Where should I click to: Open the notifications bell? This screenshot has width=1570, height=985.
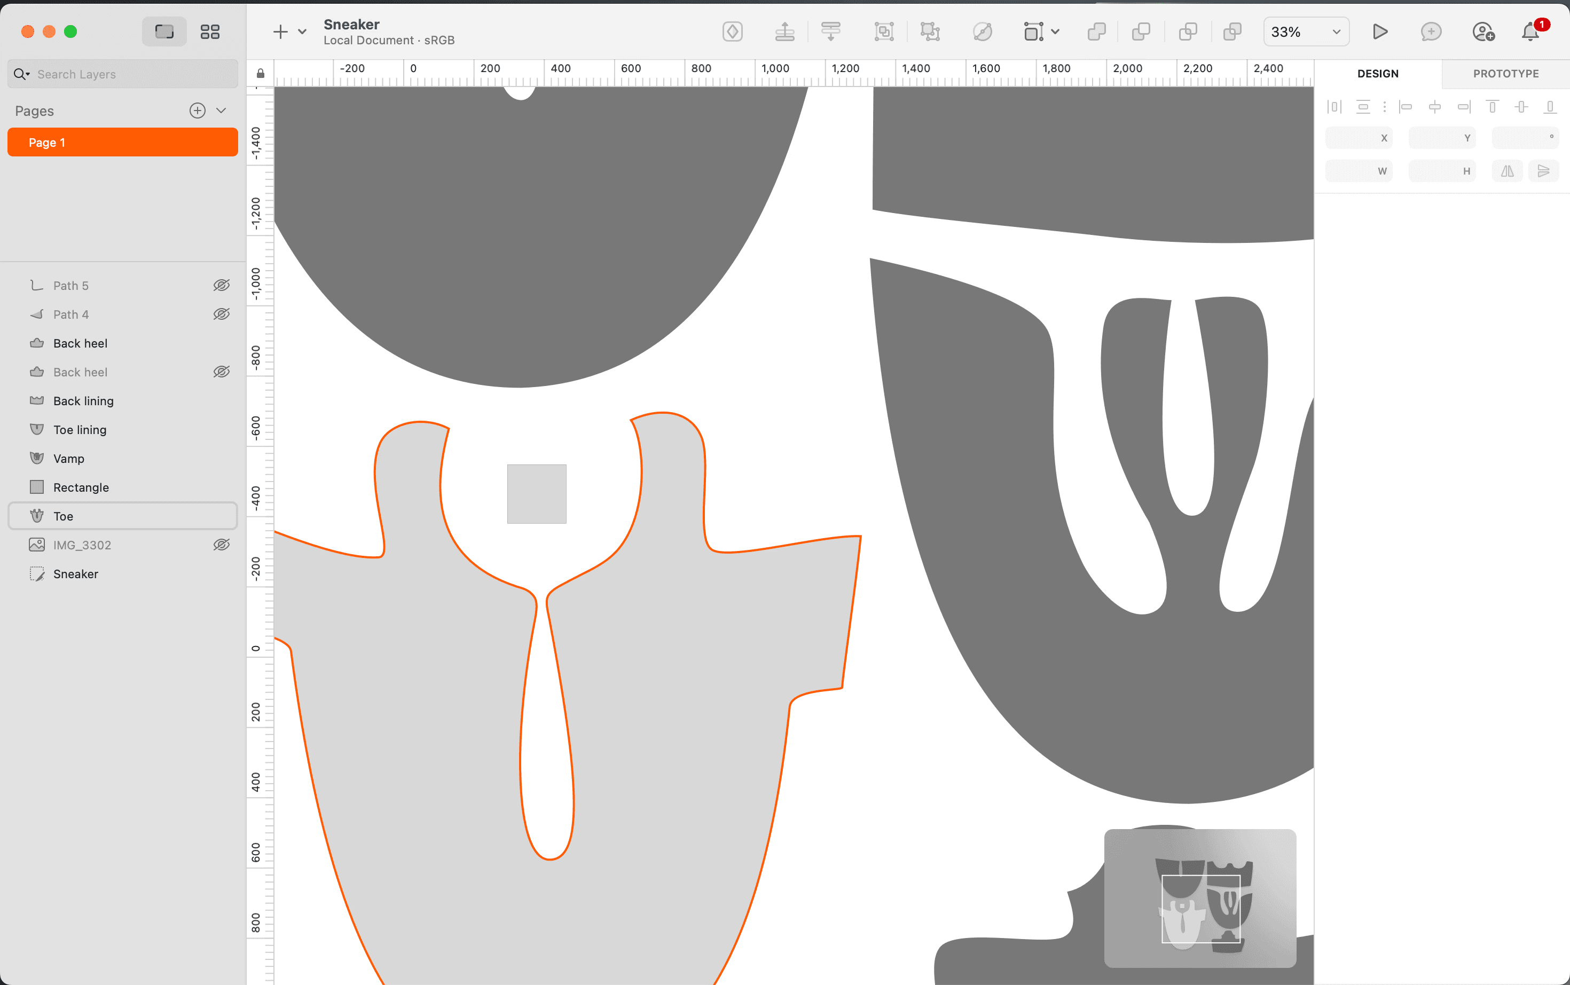pos(1529,31)
